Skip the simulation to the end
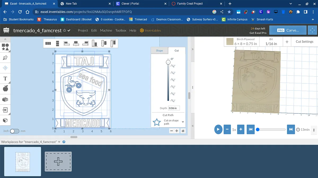This screenshot has width=318, height=178. 291,129
